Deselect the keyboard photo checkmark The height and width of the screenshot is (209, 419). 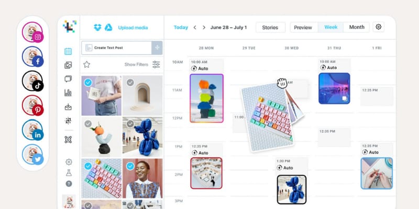(x=88, y=166)
